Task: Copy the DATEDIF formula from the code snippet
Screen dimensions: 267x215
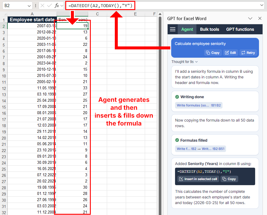Action: (x=229, y=179)
